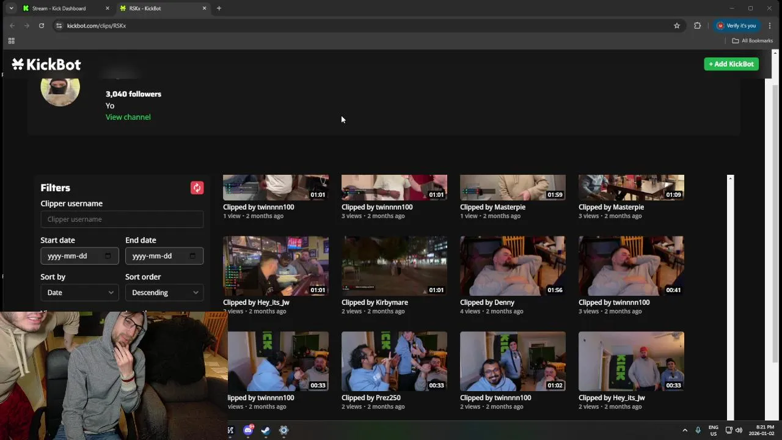Viewport: 782px width, 440px height.
Task: Open Discord from the taskbar
Action: [248, 430]
